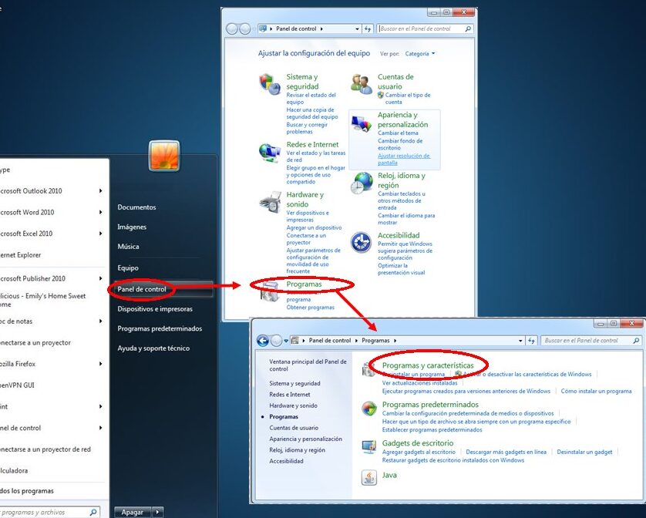Open Dispositivos e impresoras in Start menu
Viewport: 646px width, 518px height.
click(x=155, y=308)
